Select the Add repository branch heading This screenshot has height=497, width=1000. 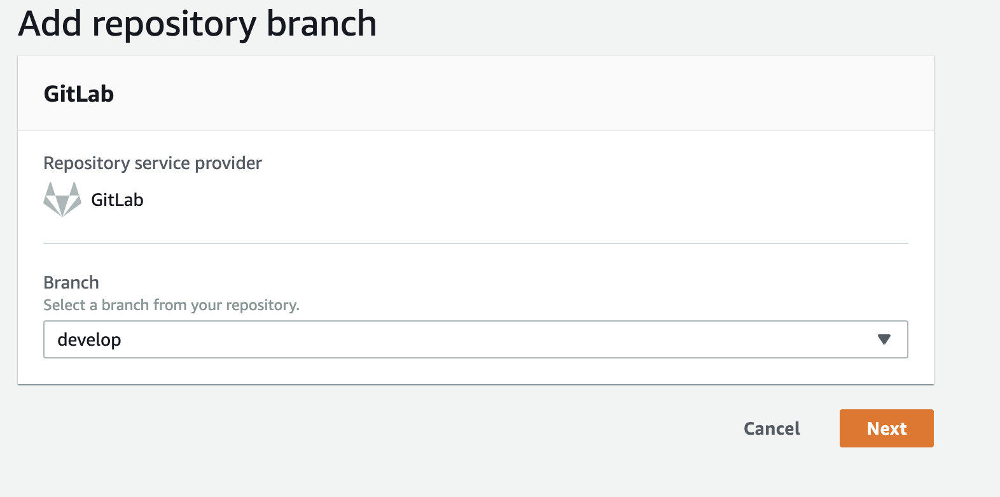tap(197, 24)
